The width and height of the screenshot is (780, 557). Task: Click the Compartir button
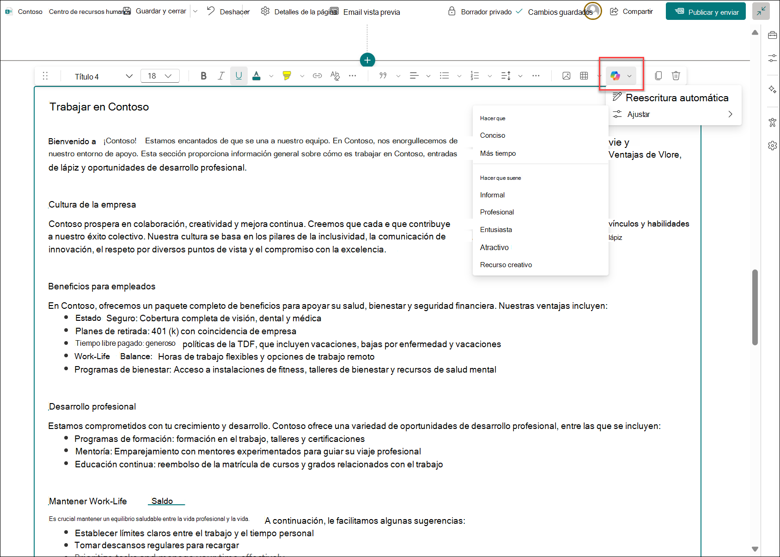(631, 12)
